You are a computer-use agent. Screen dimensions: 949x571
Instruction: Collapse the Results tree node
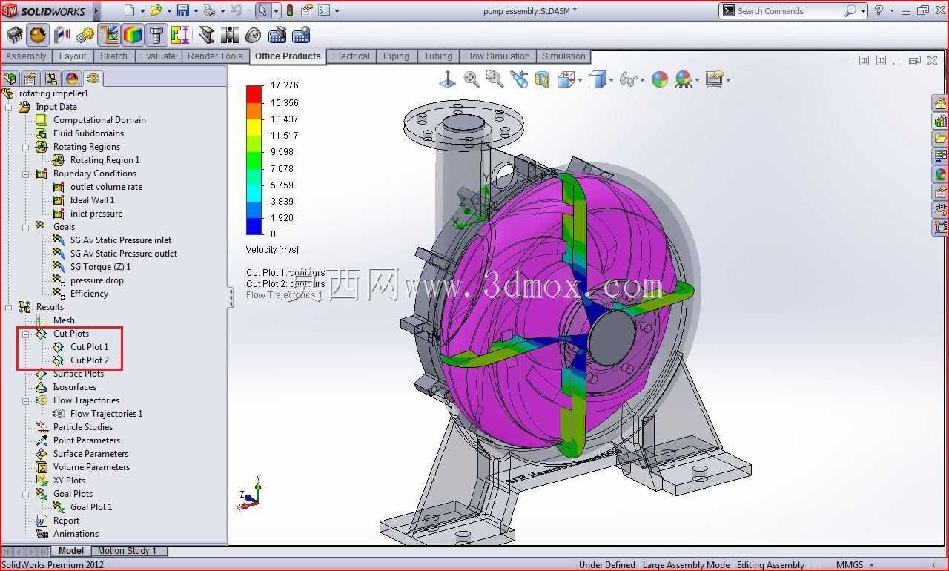[8, 307]
